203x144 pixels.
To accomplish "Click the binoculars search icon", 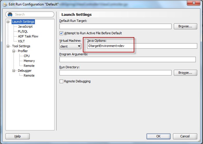I will [10, 14].
